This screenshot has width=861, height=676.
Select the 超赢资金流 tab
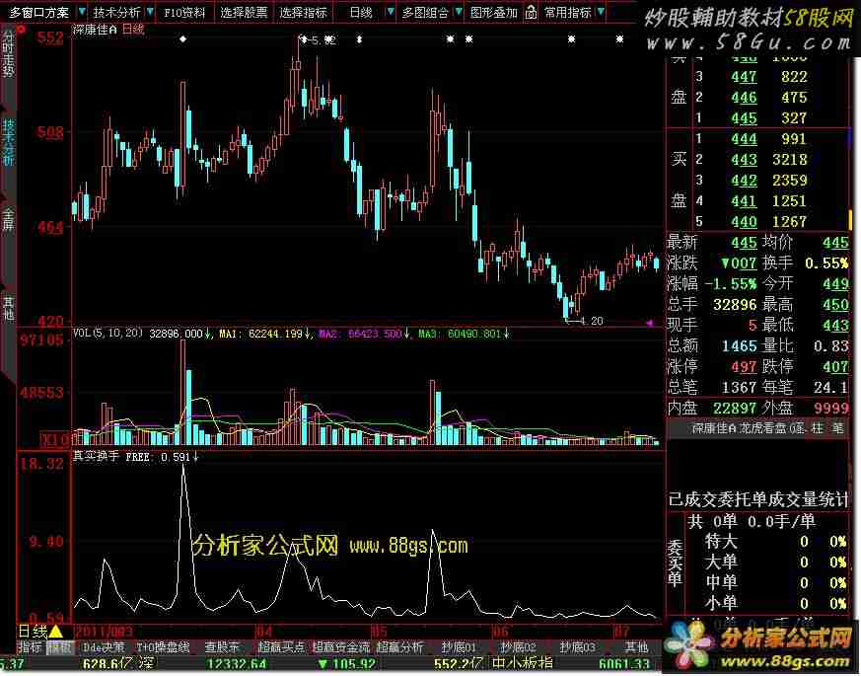[341, 647]
